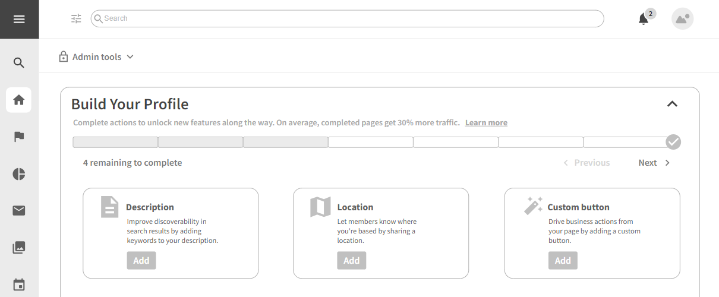Open the calendar events icon in sidebar
This screenshot has width=719, height=297.
19,285
